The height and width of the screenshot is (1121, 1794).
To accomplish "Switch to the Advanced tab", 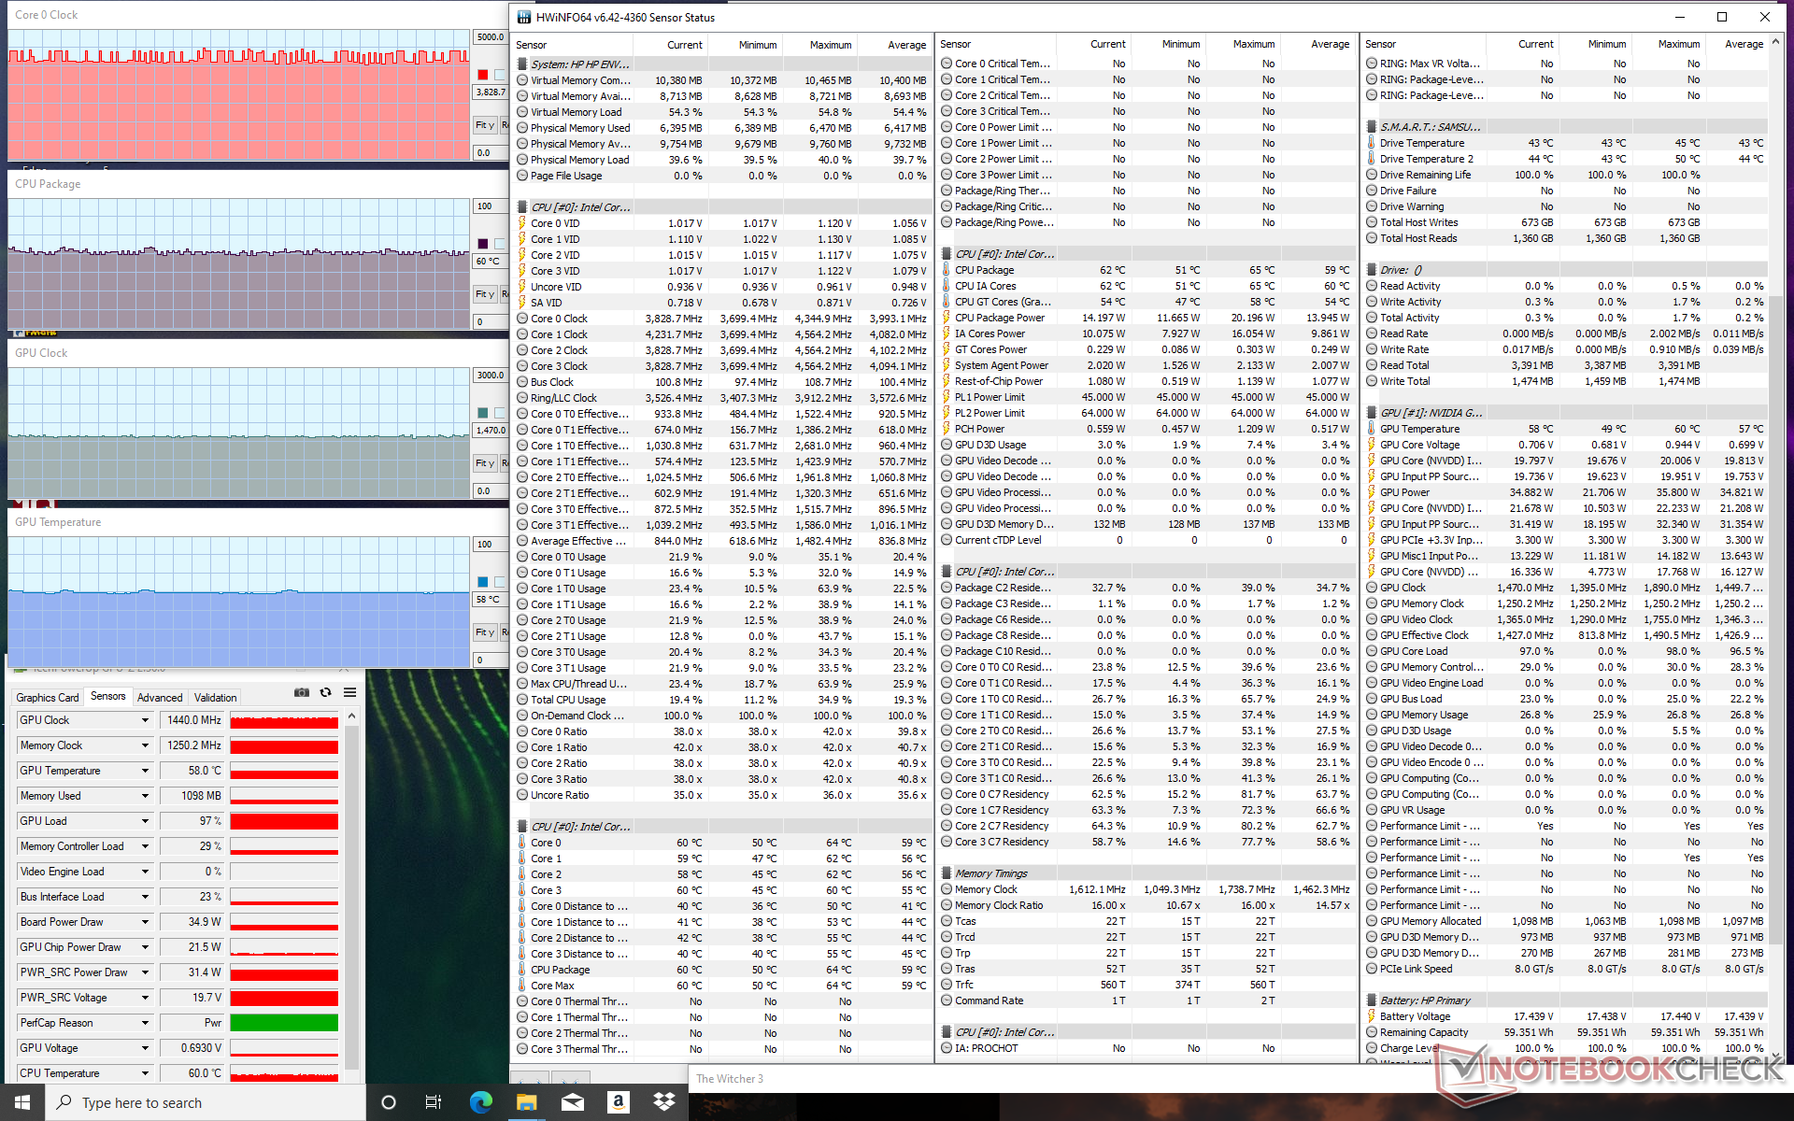I will coord(160,698).
